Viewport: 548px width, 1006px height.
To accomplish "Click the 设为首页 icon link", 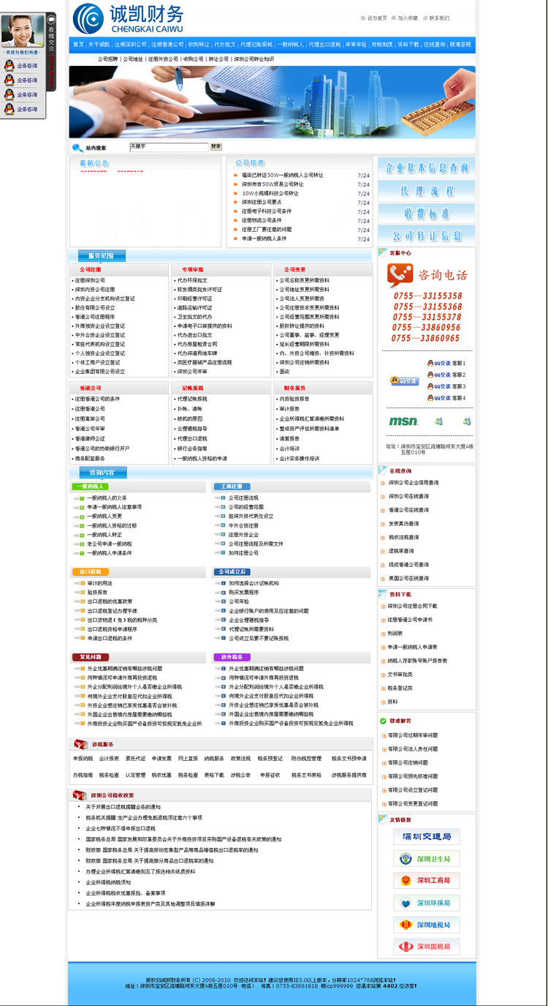I will (x=374, y=18).
